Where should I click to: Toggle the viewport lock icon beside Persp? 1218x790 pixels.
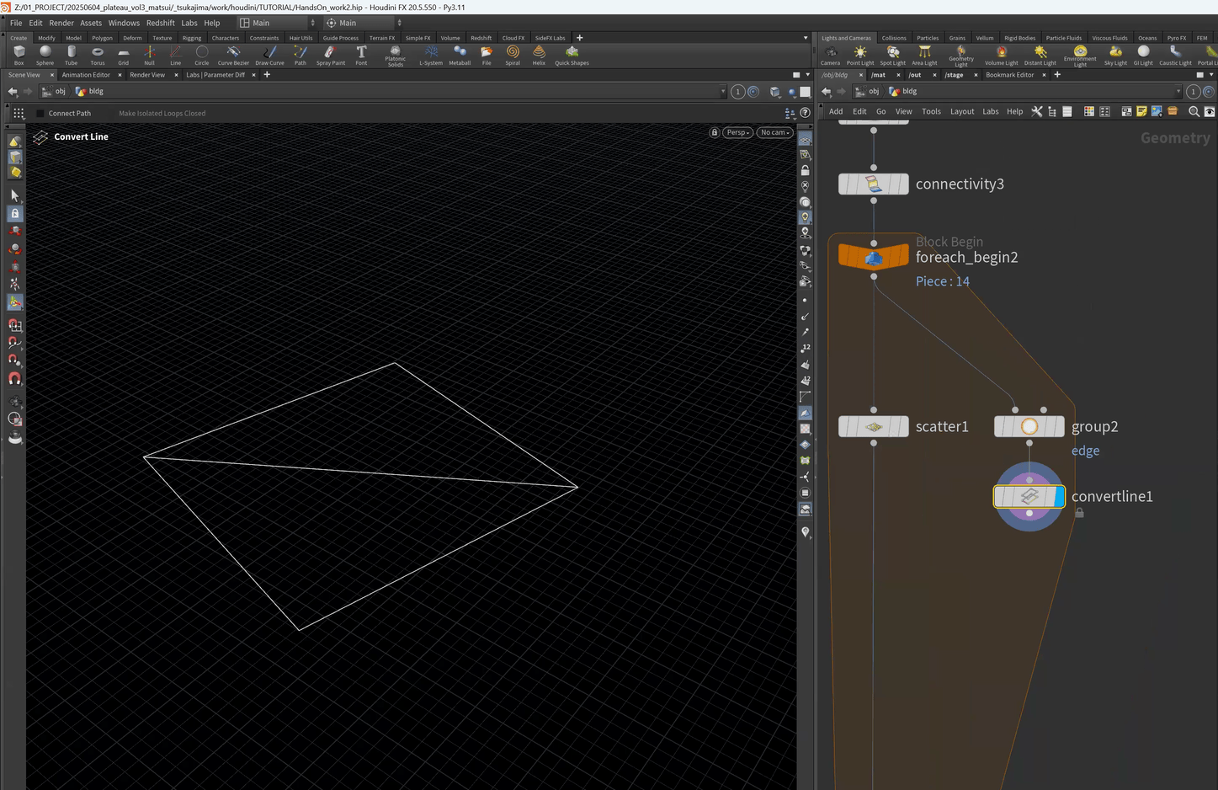715,132
